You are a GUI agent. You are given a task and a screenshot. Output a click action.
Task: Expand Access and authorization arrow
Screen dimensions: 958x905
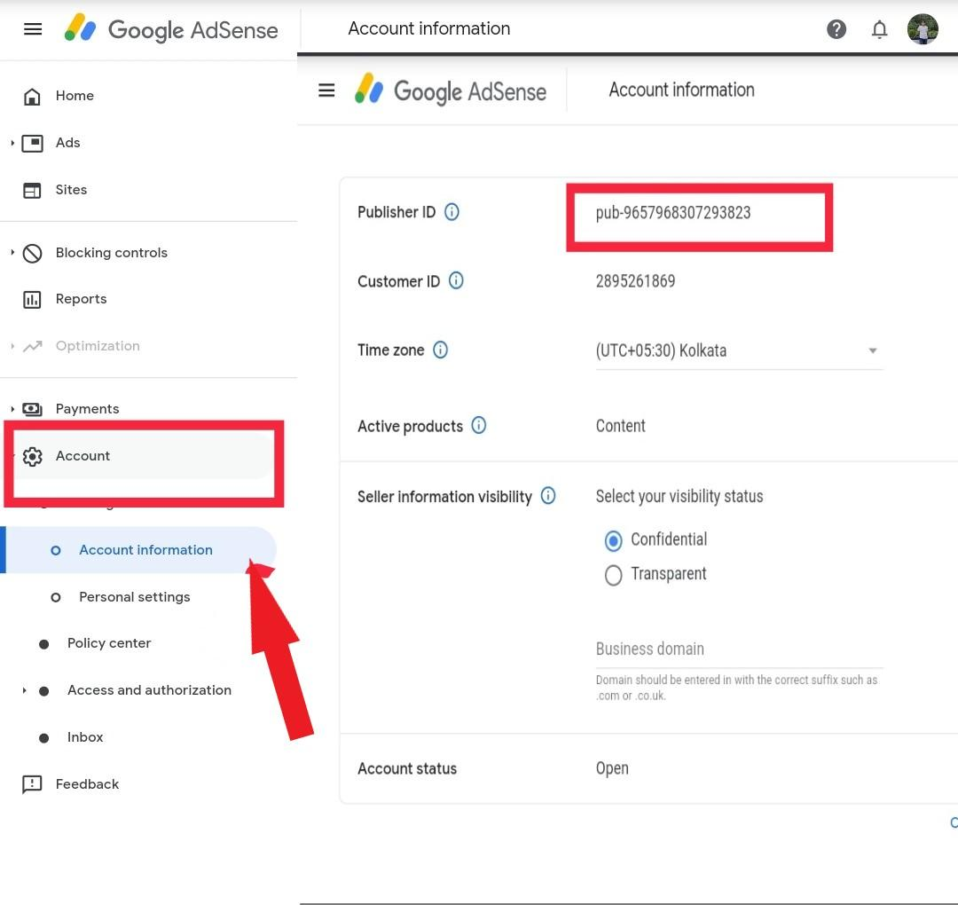point(25,690)
